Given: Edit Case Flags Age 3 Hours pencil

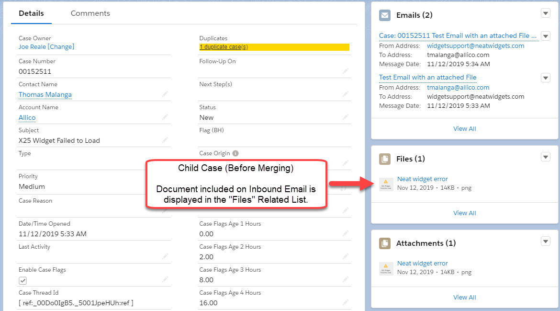Looking at the screenshot, I should click(x=346, y=279).
